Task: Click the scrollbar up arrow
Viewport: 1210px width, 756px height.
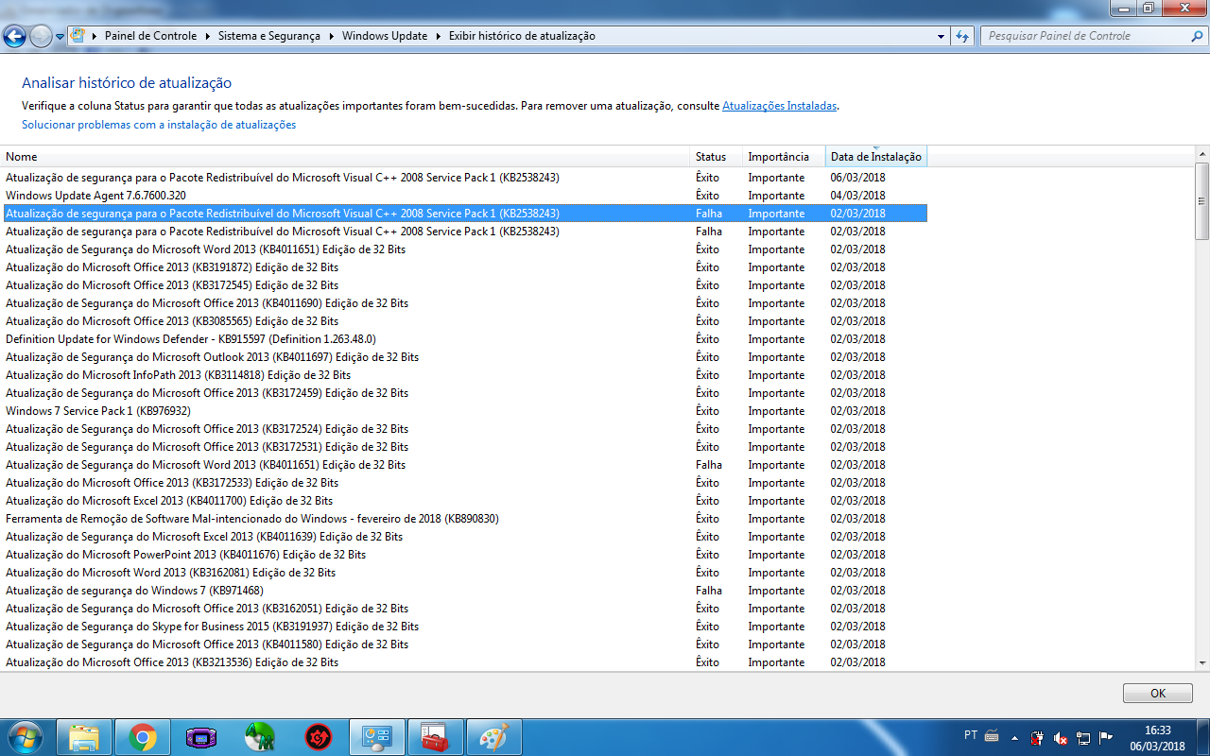Action: [1201, 155]
